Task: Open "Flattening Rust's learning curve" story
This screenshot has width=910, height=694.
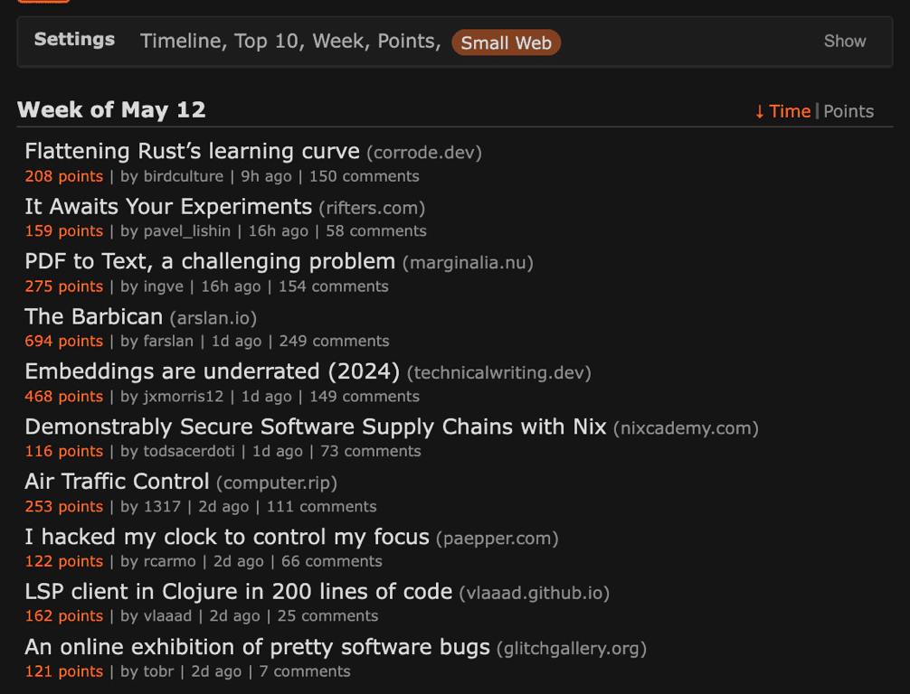Action: 192,151
